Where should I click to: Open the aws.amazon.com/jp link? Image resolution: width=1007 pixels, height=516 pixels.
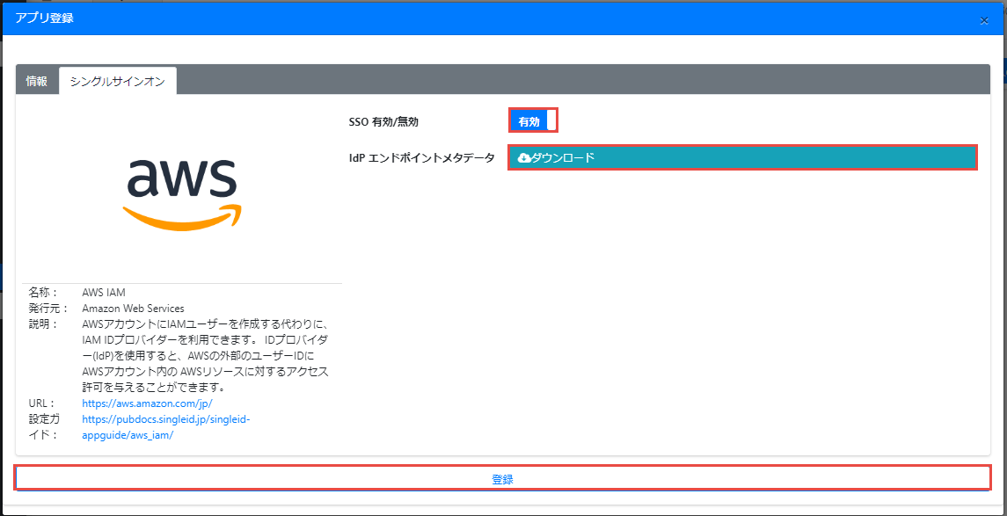[147, 403]
